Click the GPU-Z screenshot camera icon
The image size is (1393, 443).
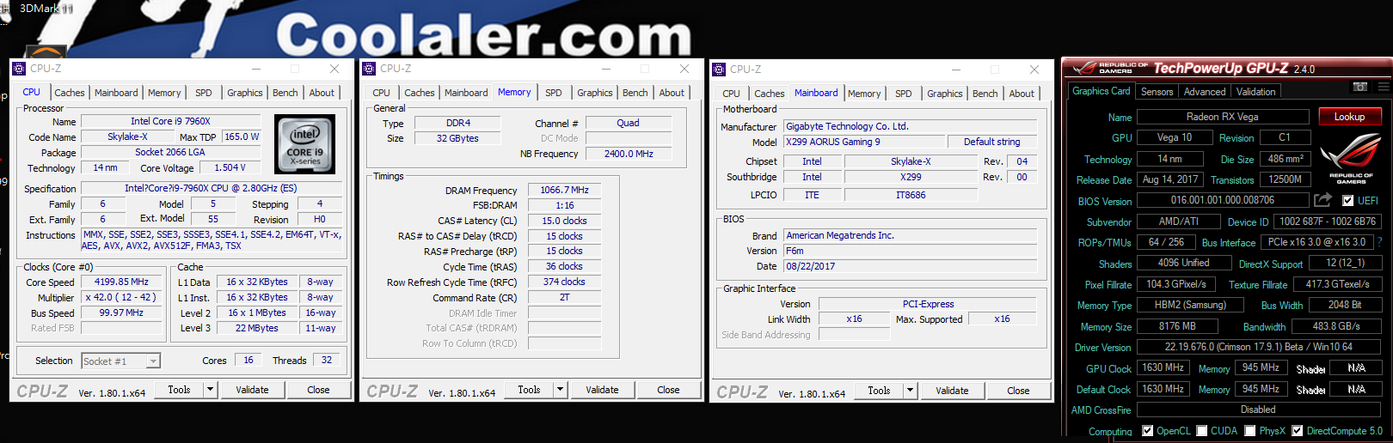coord(1360,87)
